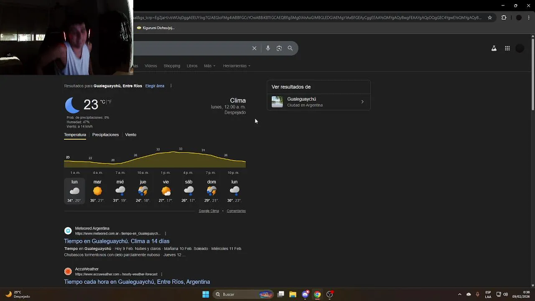
Task: Click the Chrome address bar URL
Action: pyautogui.click(x=307, y=18)
